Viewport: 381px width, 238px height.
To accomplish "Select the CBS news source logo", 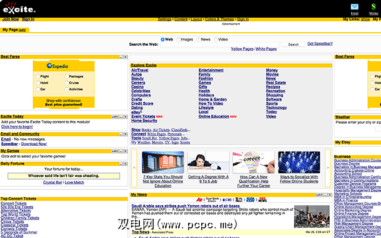I will 227,200.
